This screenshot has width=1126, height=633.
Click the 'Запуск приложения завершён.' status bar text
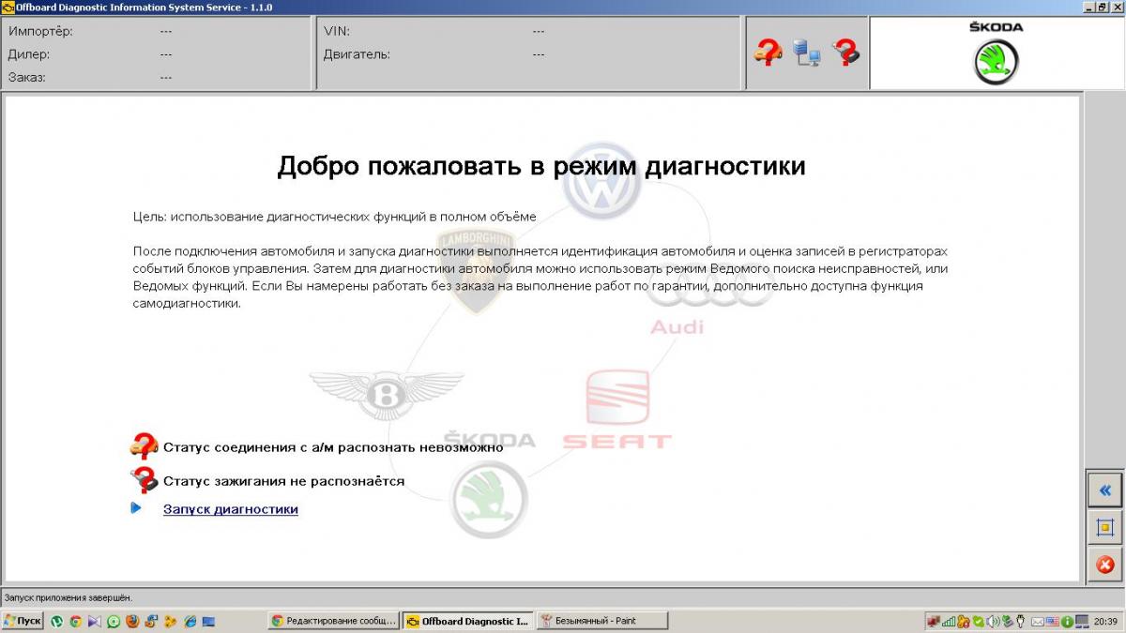click(68, 597)
